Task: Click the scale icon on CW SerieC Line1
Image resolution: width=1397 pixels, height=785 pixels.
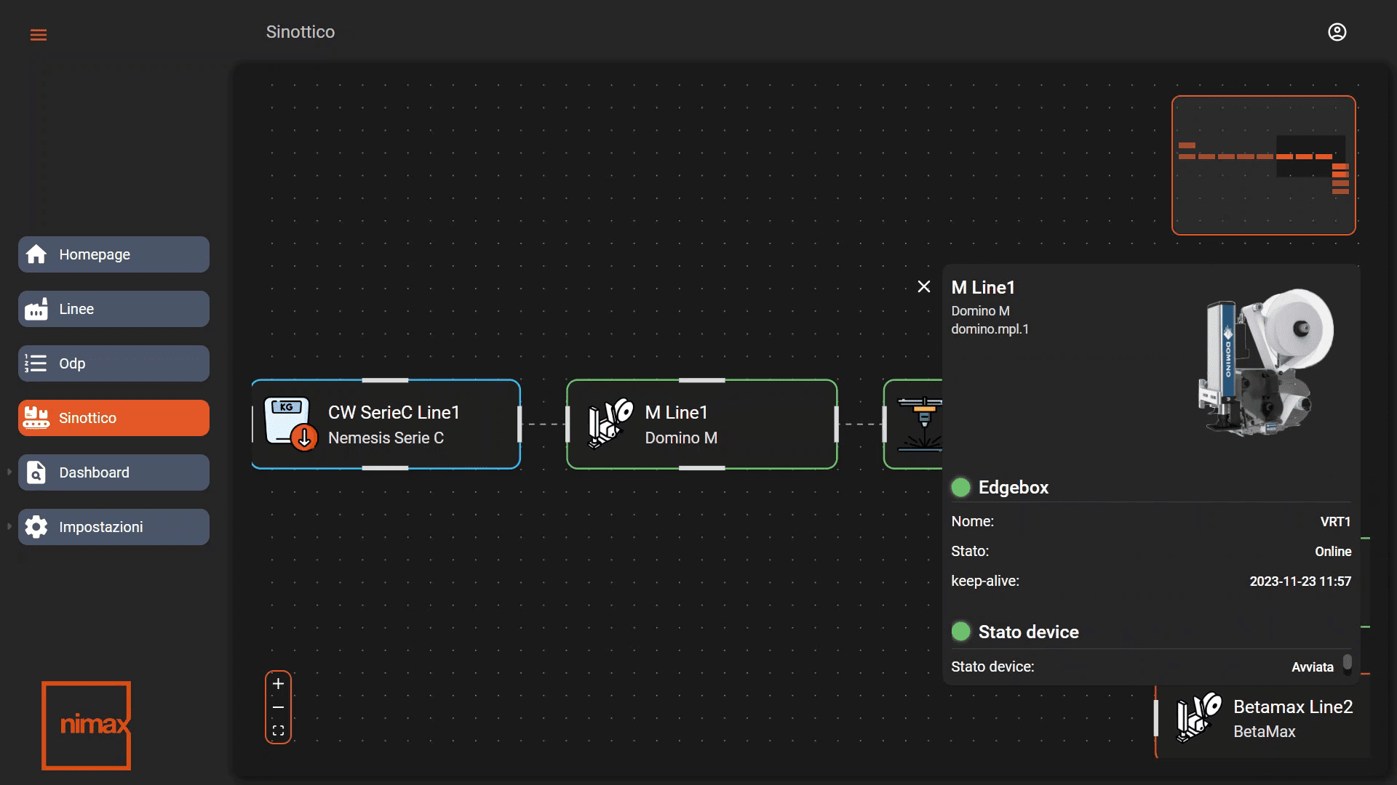Action: coord(290,424)
